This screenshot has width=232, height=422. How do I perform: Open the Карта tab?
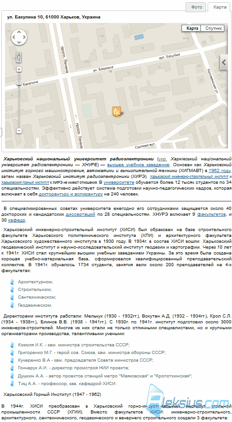[x=220, y=7]
